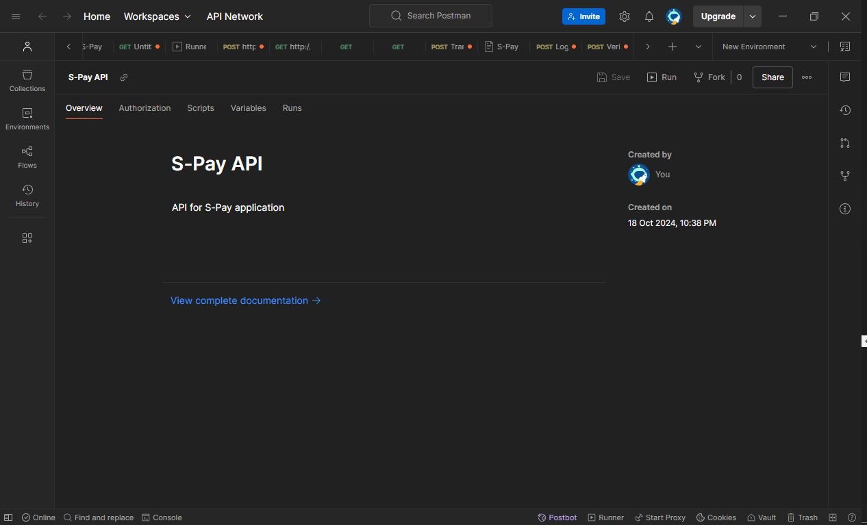The image size is (867, 525).
Task: Open the Console from status bar
Action: [162, 517]
